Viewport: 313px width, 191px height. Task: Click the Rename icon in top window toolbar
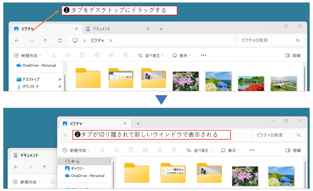pyautogui.click(x=97, y=55)
